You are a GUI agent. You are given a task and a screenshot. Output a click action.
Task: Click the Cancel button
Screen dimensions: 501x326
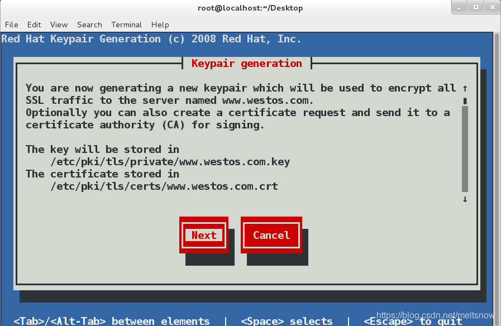(271, 235)
